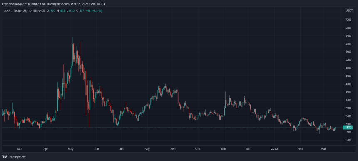Click the Jul date axis label
Viewport: 358px width, 161px height.
coord(122,149)
